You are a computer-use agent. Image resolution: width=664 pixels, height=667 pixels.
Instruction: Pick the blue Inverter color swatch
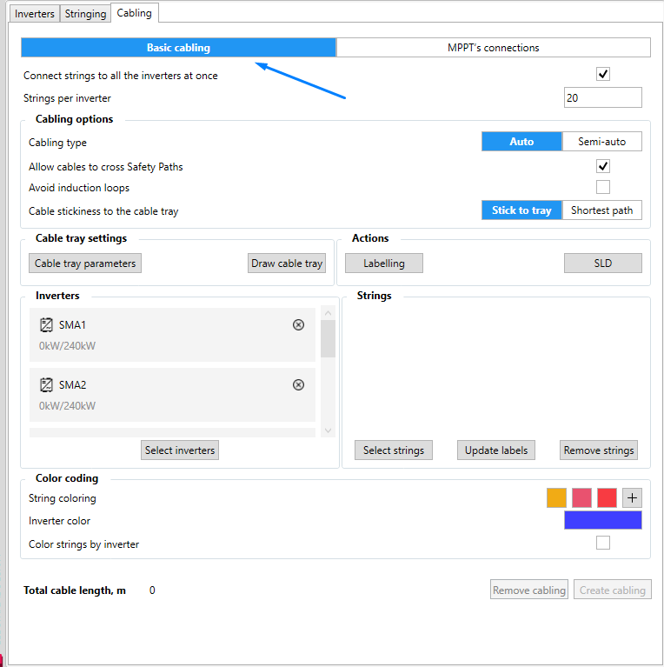click(x=603, y=520)
